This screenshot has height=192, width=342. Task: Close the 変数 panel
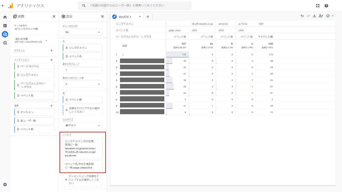click(x=54, y=16)
